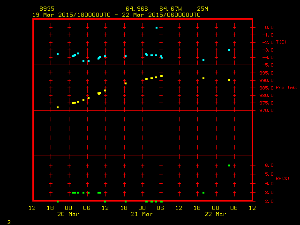Click the 970.0 pressure tick label
300x225 pixels.
pos(267,111)
